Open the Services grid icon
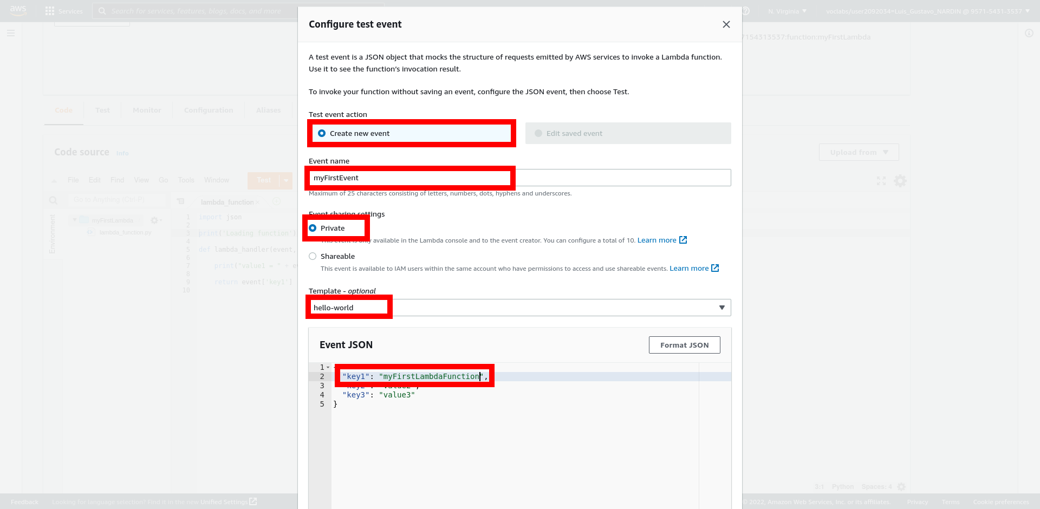 point(50,11)
